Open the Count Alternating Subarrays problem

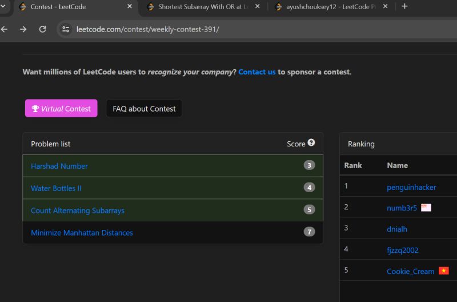(78, 210)
